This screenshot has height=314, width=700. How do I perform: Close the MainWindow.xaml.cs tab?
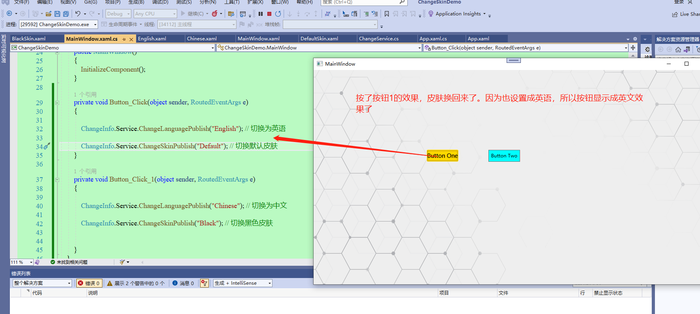point(131,39)
